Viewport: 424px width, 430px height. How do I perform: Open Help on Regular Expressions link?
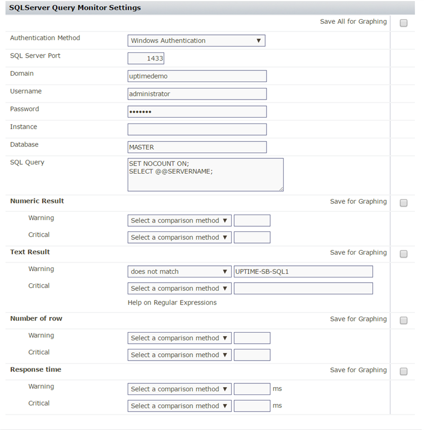172,302
